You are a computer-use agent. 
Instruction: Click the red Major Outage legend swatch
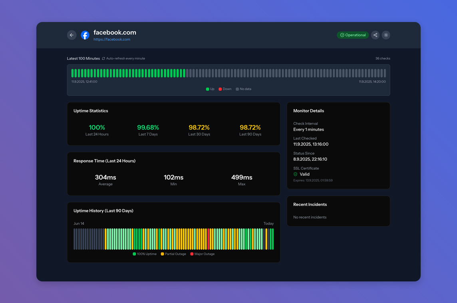pyautogui.click(x=192, y=254)
